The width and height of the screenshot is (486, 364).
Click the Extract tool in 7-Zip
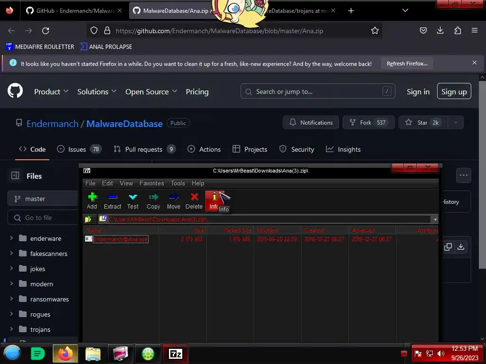[112, 201]
